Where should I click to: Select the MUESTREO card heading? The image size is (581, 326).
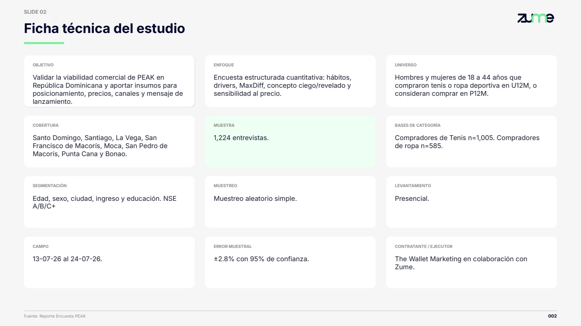[x=226, y=186]
